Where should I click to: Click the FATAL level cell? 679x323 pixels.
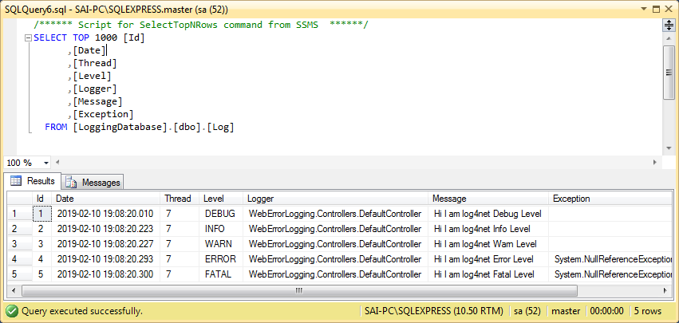[221, 274]
